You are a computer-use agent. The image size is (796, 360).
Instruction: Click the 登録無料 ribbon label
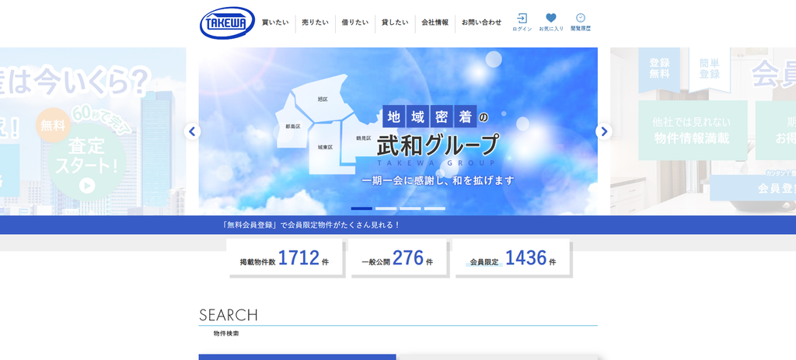click(x=659, y=68)
